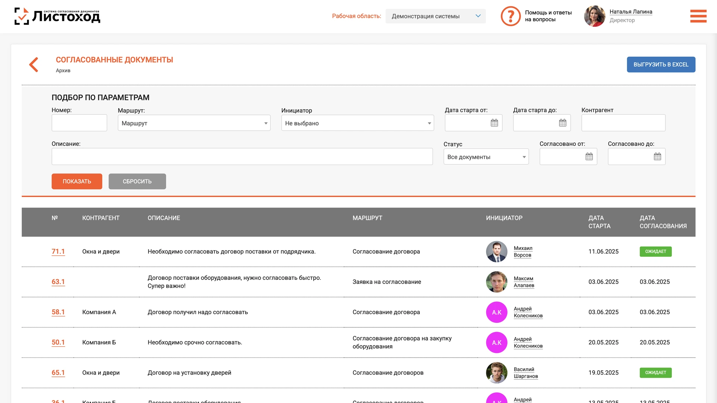The width and height of the screenshot is (717, 403).
Task: Click the Листоход logo
Action: 57,16
